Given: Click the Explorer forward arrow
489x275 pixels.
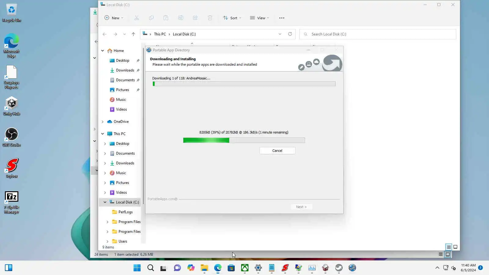Looking at the screenshot, I should [x=115, y=34].
